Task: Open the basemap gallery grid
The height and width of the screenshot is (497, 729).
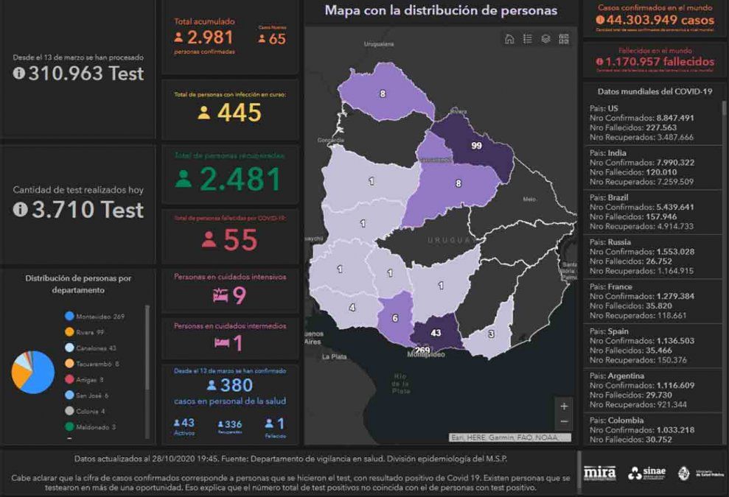Action: click(x=564, y=39)
